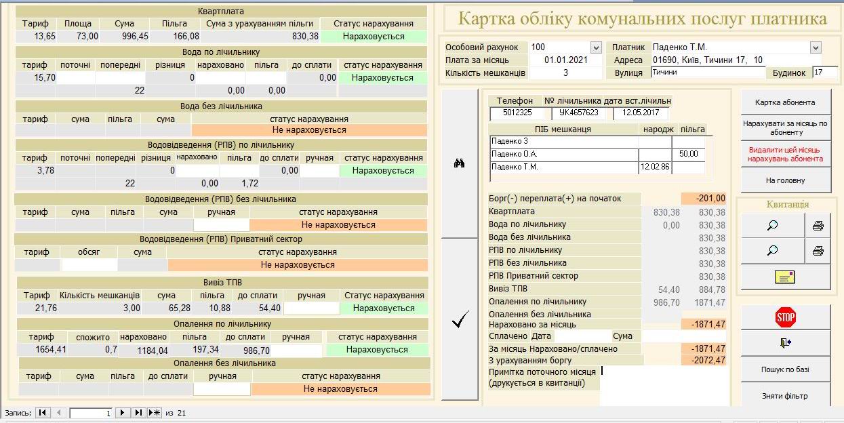Print using the lower printer icon in Квитанція

818,251
